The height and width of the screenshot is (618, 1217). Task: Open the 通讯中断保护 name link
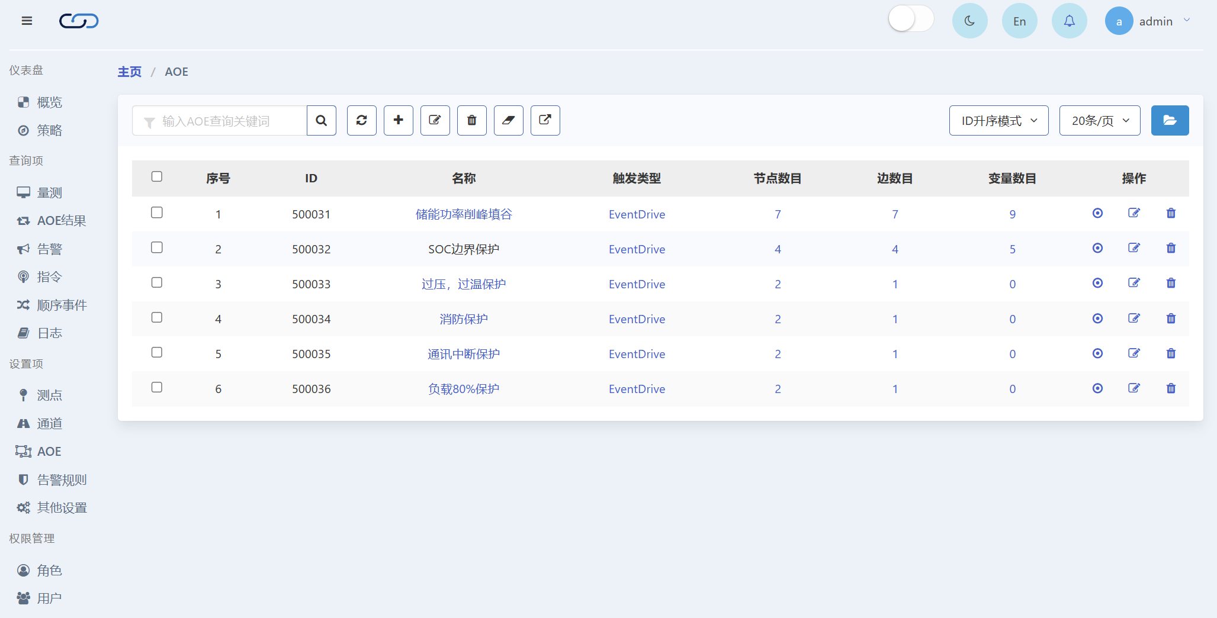[x=464, y=354]
